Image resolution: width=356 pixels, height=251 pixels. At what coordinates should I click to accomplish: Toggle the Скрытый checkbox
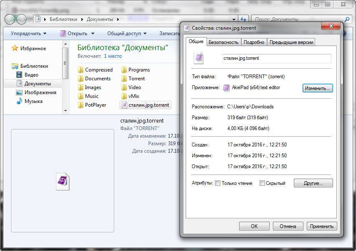[262, 183]
